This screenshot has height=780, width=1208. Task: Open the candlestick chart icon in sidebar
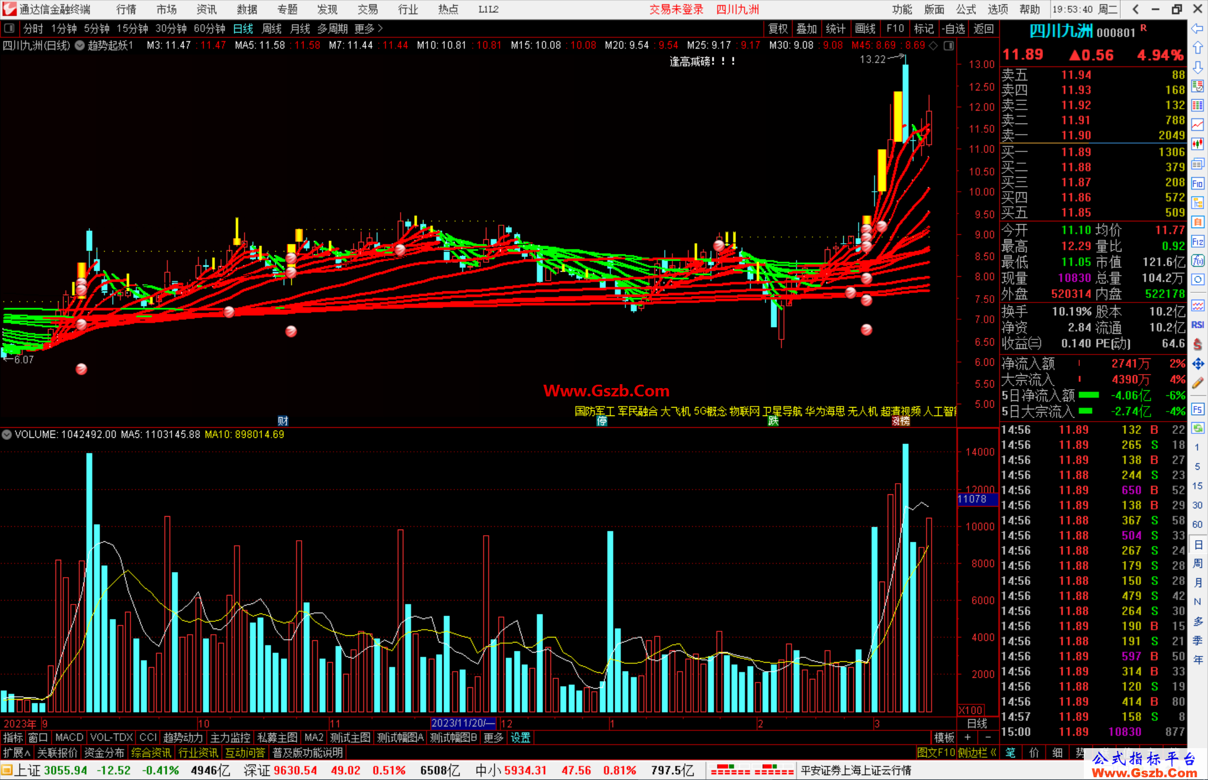(1197, 144)
